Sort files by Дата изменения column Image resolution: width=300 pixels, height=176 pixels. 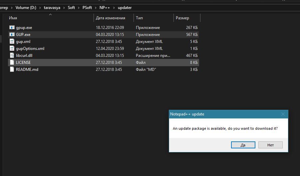[x=111, y=18]
